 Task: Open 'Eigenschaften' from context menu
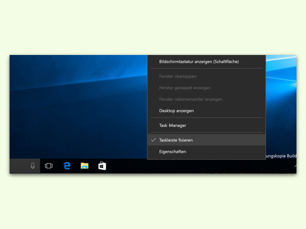[207, 152]
